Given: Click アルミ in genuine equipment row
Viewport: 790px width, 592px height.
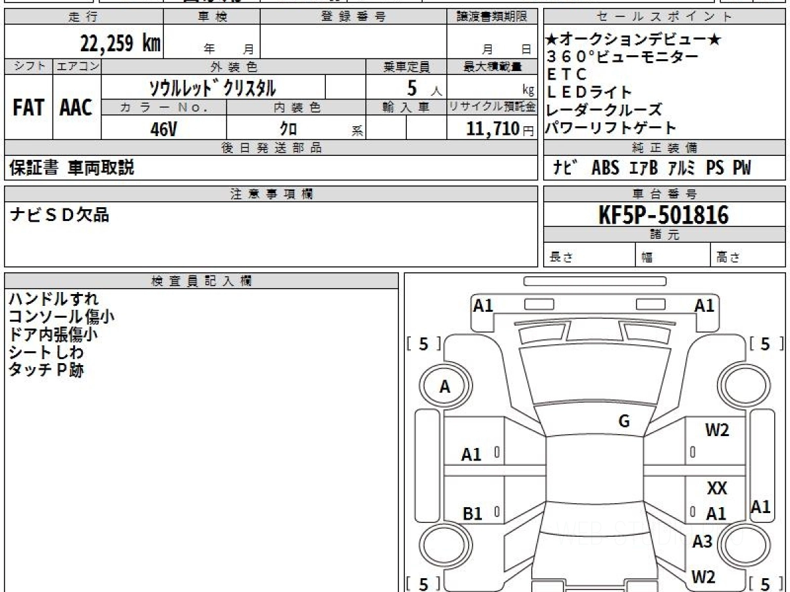Looking at the screenshot, I should (x=683, y=168).
